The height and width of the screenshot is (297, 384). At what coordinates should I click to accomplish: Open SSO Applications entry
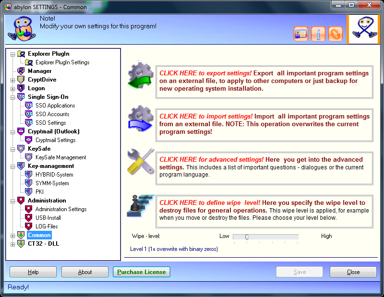[x=55, y=106]
